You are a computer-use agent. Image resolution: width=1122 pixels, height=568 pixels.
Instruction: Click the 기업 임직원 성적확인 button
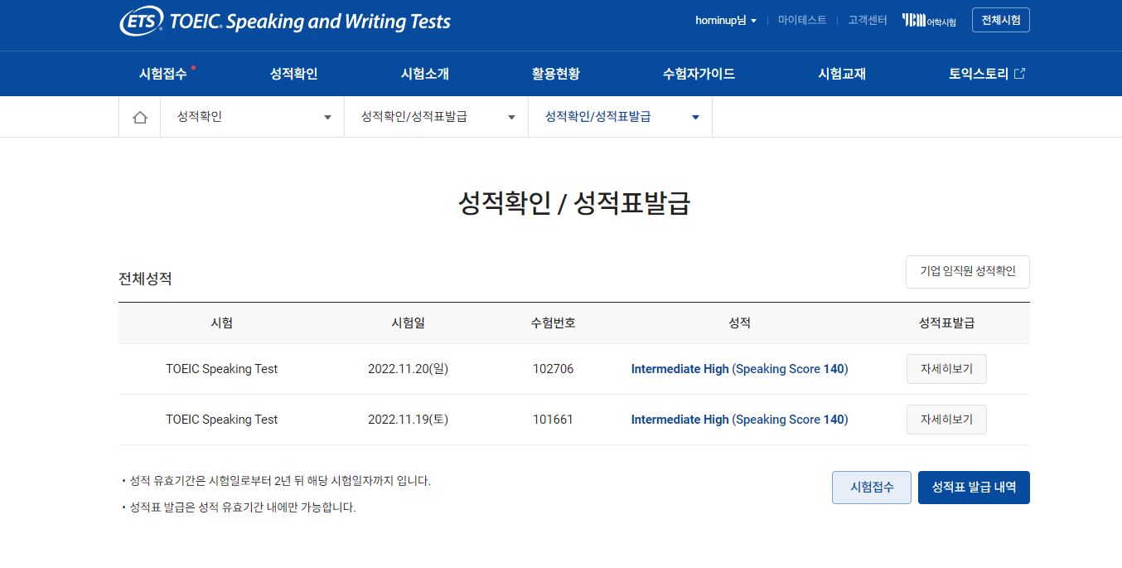(x=968, y=272)
